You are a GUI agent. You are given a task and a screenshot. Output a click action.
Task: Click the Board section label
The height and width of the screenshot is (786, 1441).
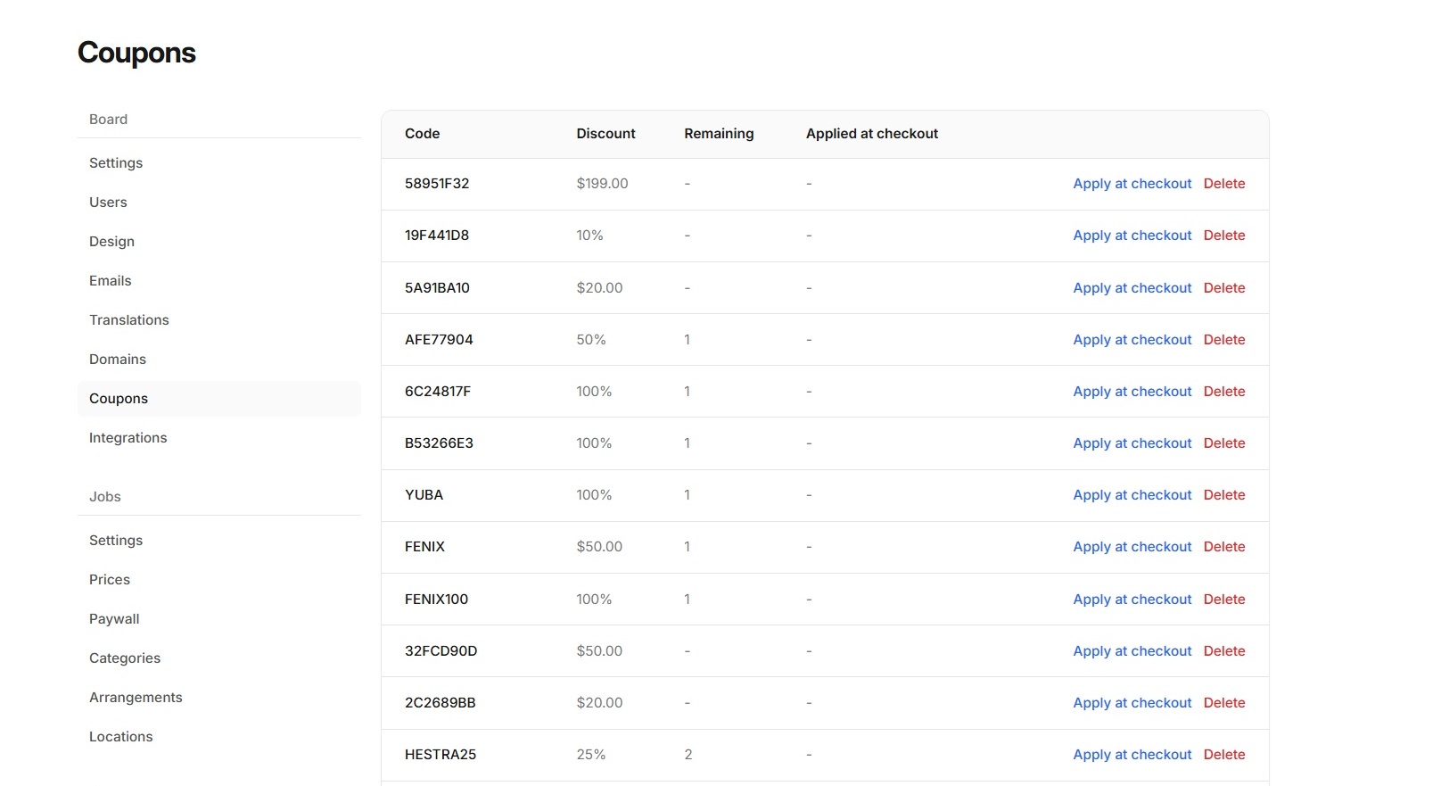pyautogui.click(x=108, y=120)
